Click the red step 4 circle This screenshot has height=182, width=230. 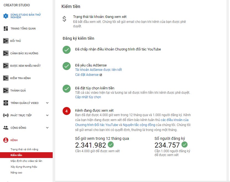(x=66, y=111)
